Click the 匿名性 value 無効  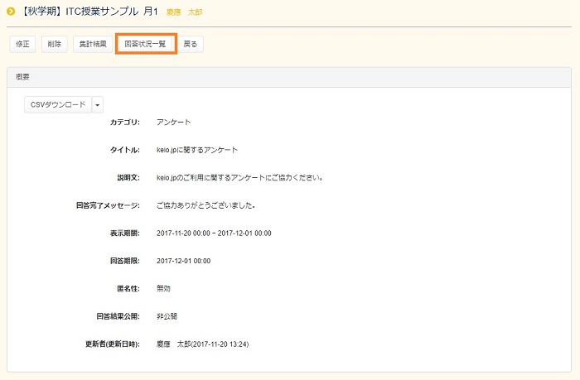pos(164,288)
